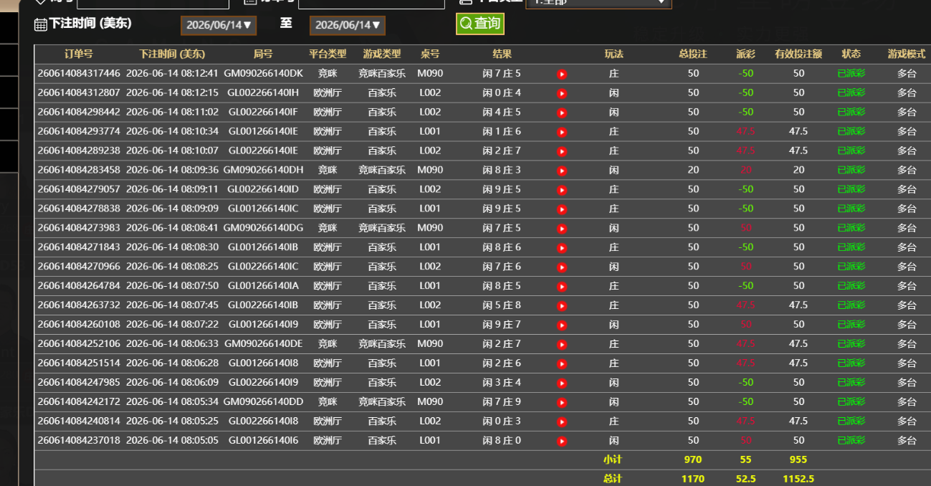
Task: Select round number GL002266140IF
Action: click(263, 112)
